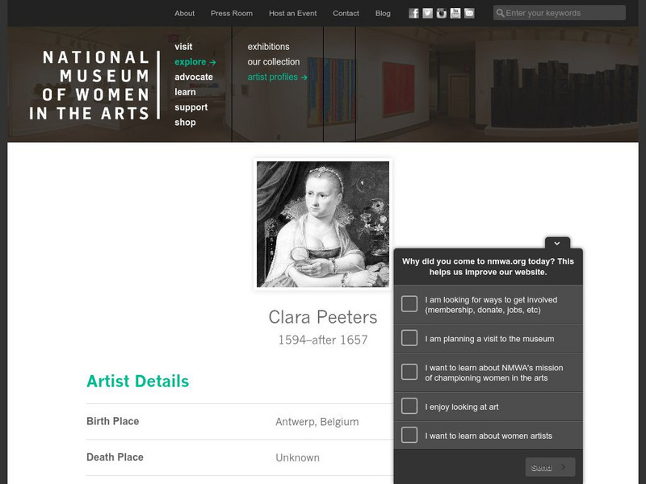This screenshot has width=646, height=484.
Task: Open the museum's YouTube icon
Action: [455, 13]
